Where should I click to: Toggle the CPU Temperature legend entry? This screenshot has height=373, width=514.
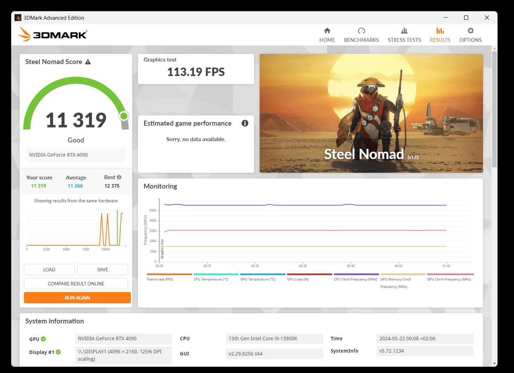[x=216, y=277]
